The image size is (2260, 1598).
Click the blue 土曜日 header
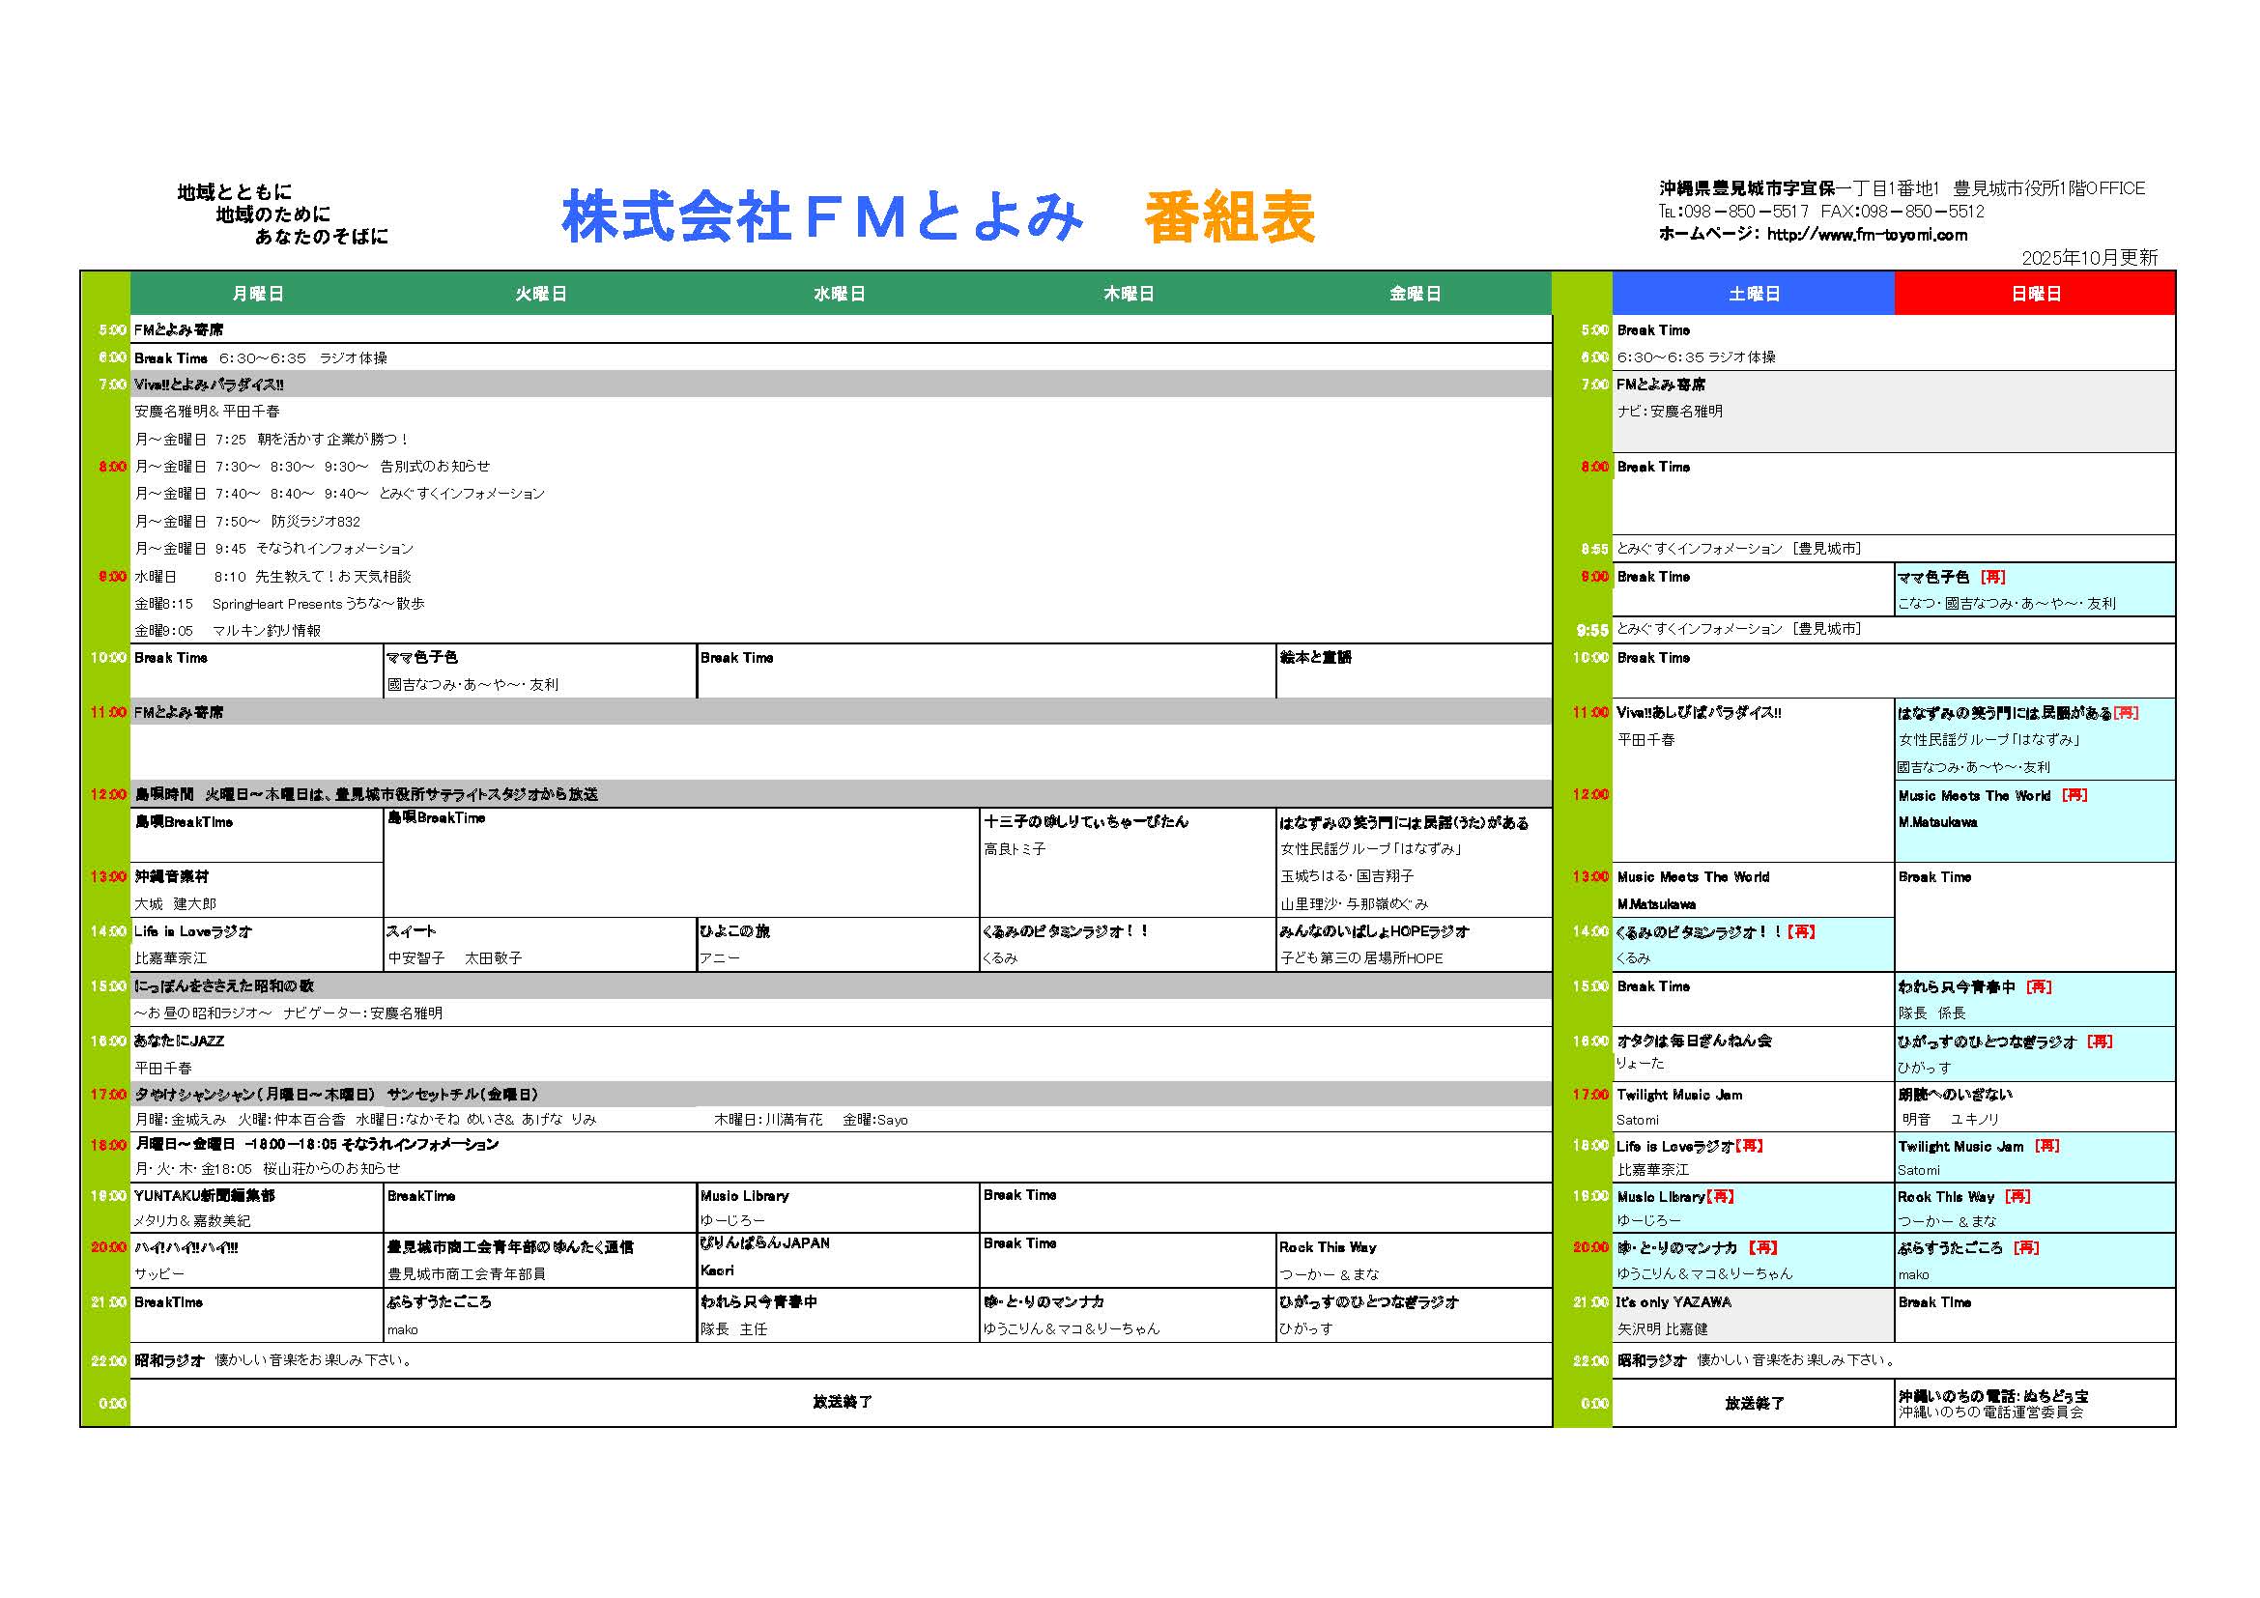(x=1753, y=294)
